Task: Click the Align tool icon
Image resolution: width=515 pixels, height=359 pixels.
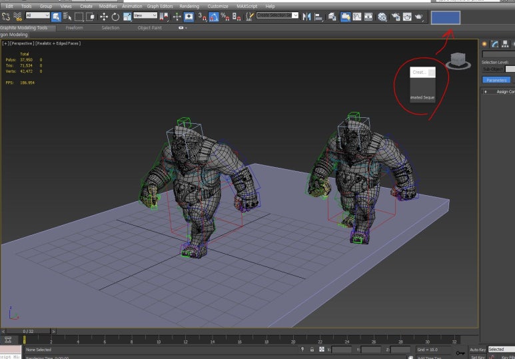Action: tap(318, 17)
